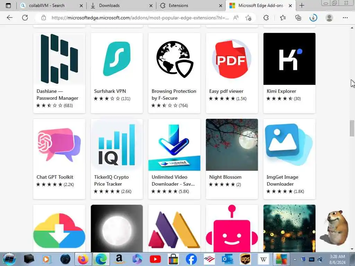The width and height of the screenshot is (355, 266).
Task: Open the Favorites list
Action: point(283,18)
